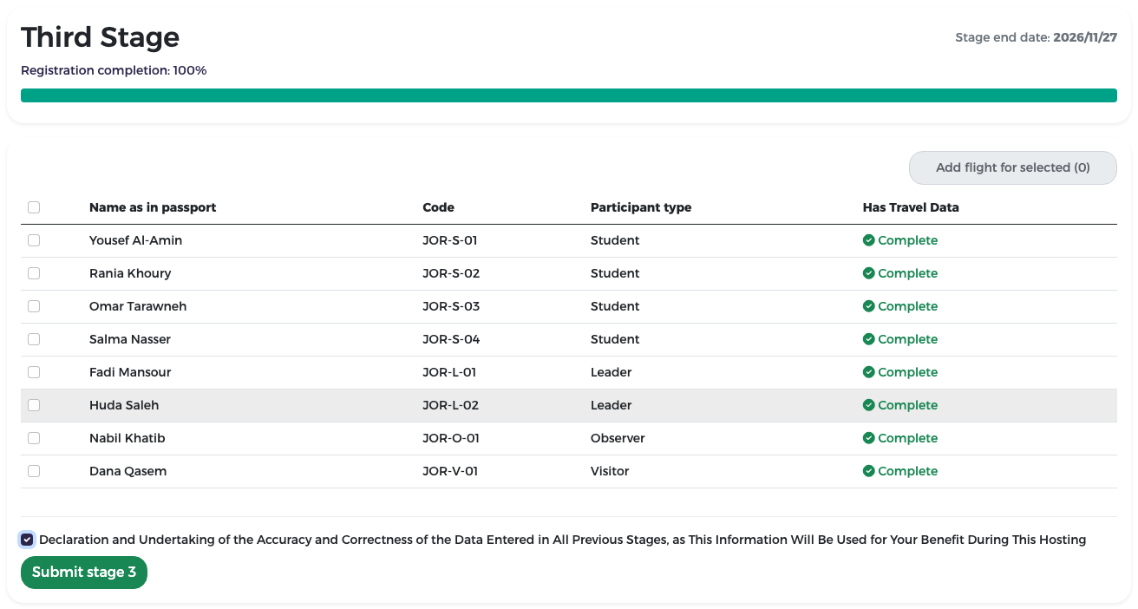Click the Declaration and Undertaking statement text

coord(562,540)
